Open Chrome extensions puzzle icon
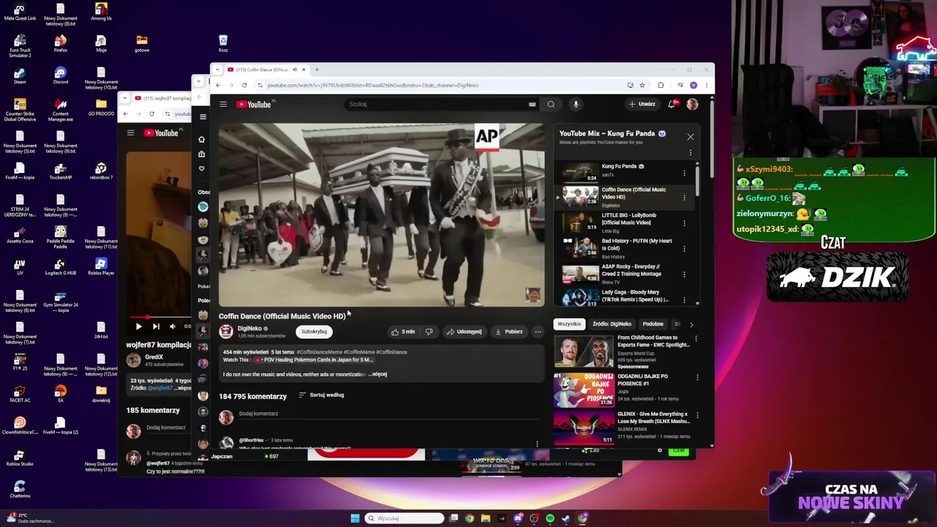 661,85
